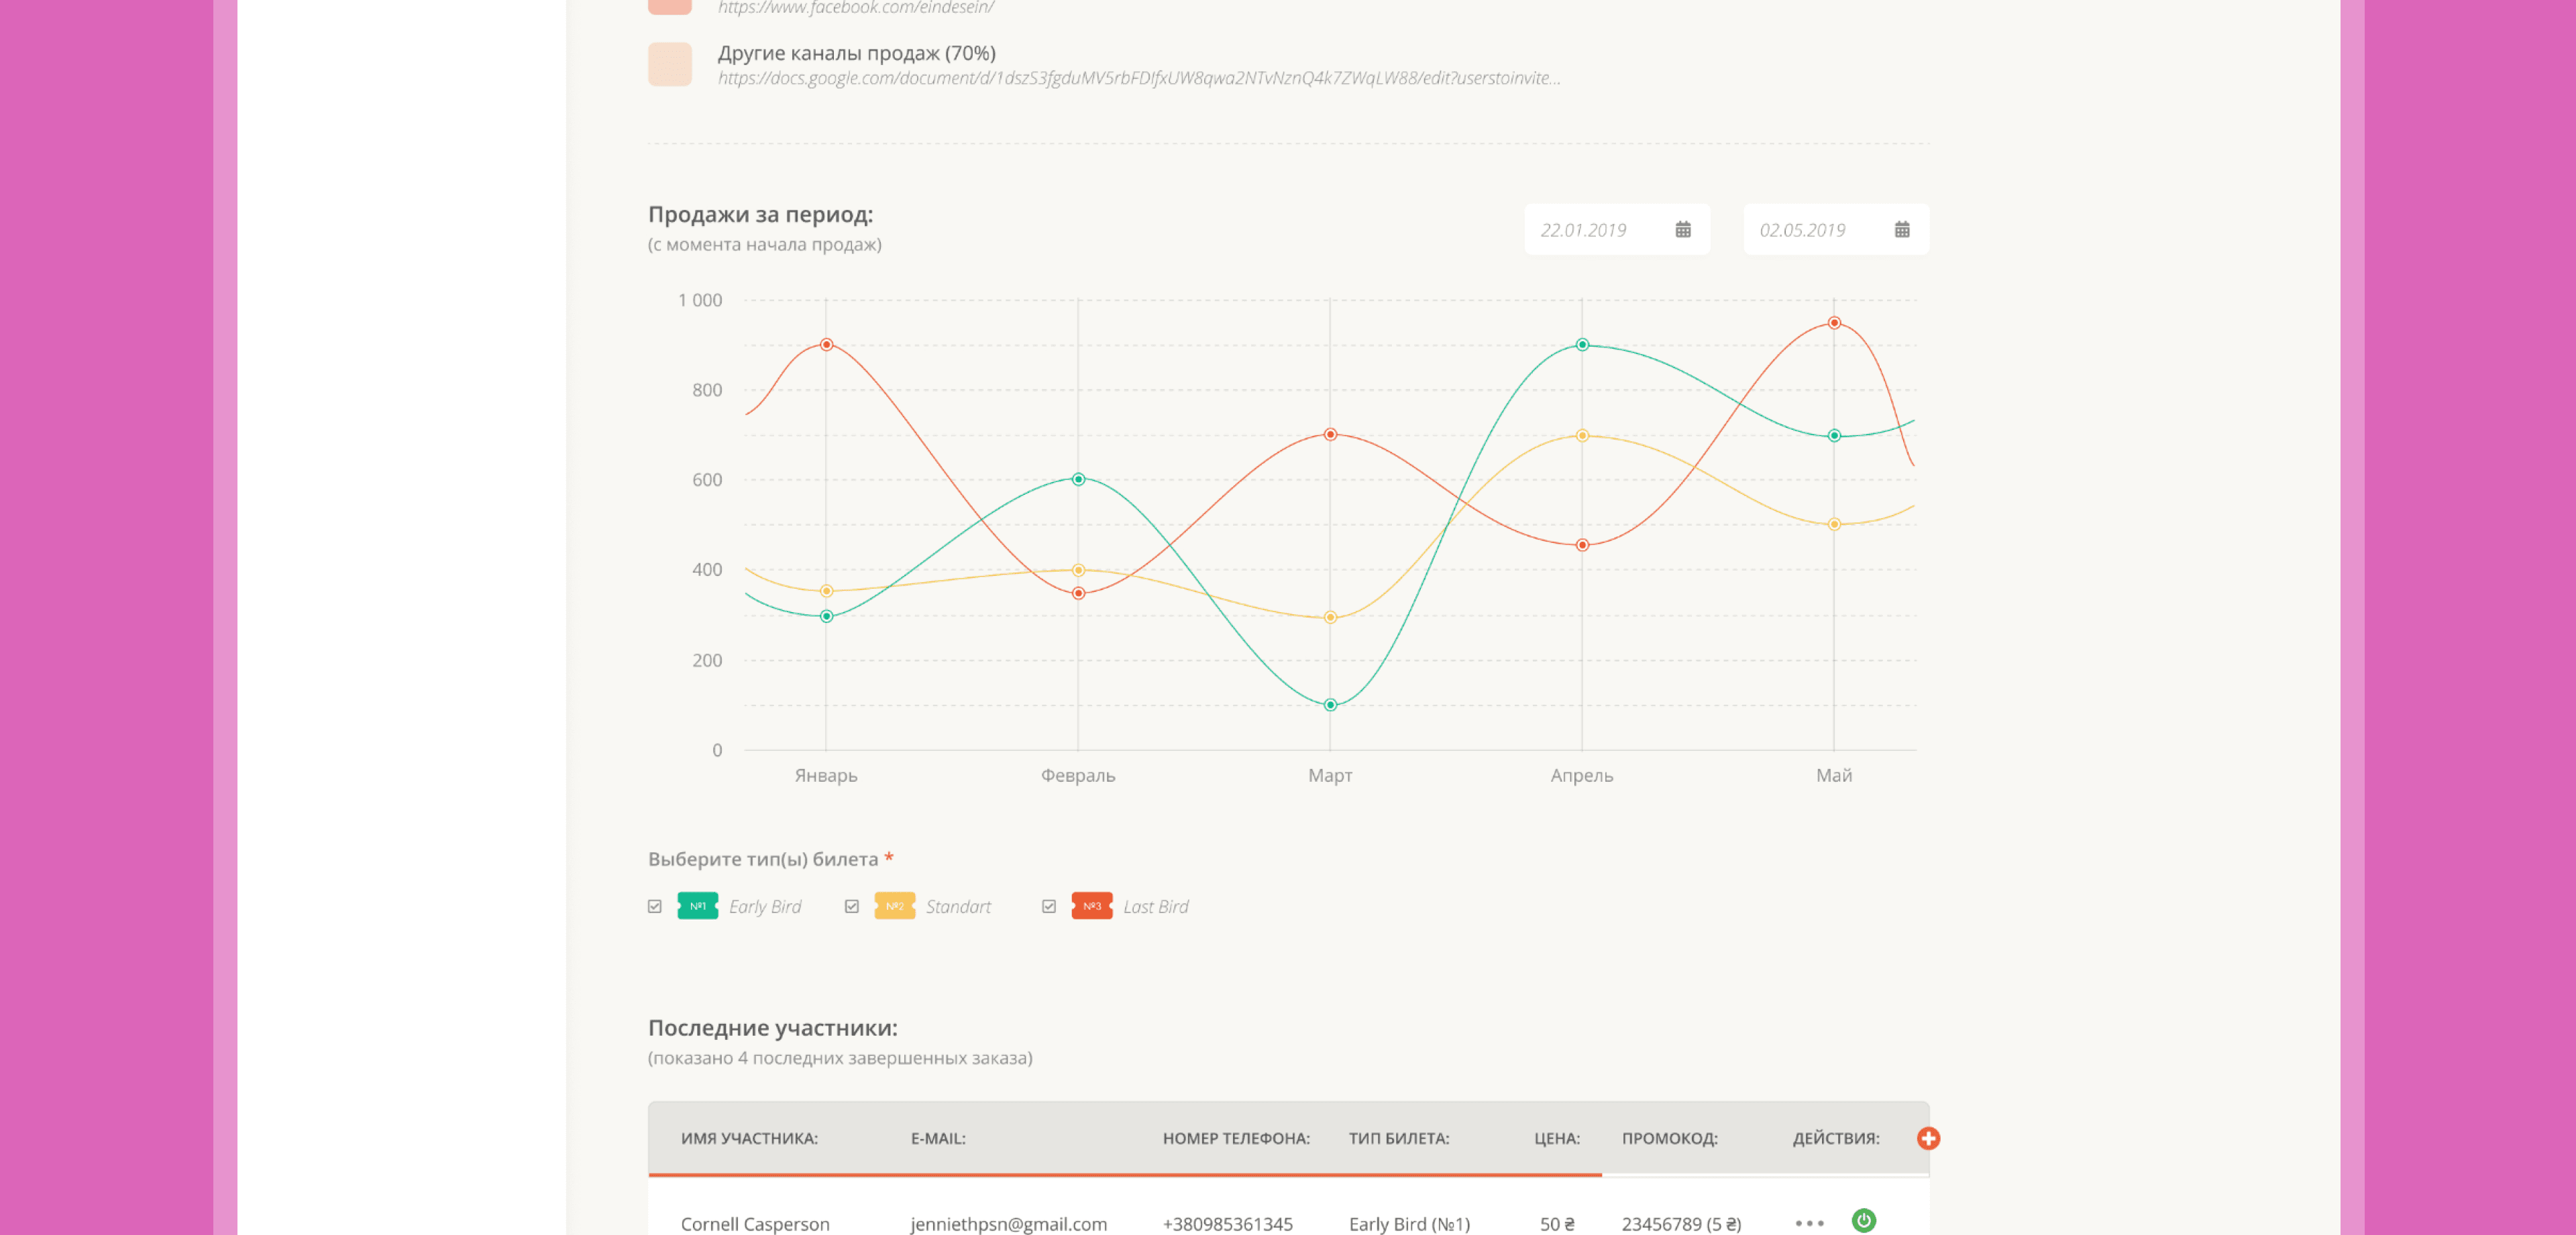This screenshot has height=1235, width=2576.
Task: Open three-dots actions menu for Cornell Casperson
Action: (x=1809, y=1223)
